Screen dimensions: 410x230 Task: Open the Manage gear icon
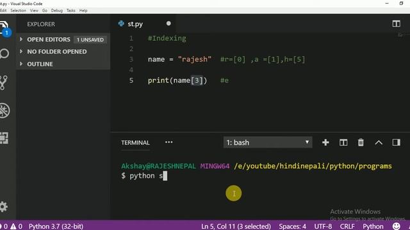pyautogui.click(x=4, y=207)
